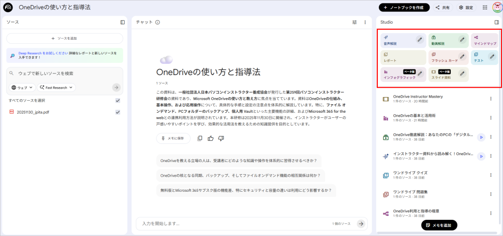The height and width of the screenshot is (236, 503).
Task: Open the Fast Research mode dropdown
Action: coord(56,88)
